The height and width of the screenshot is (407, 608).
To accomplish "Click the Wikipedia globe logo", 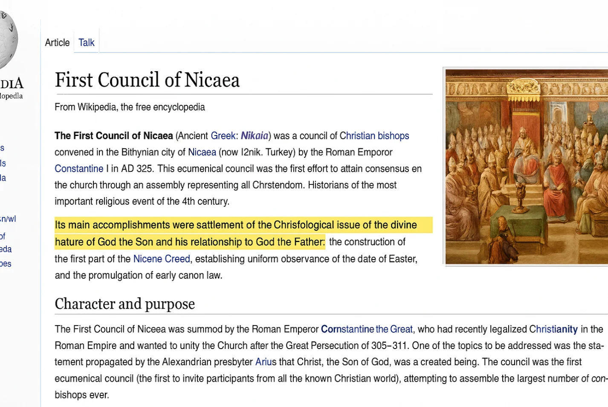I will [8, 39].
